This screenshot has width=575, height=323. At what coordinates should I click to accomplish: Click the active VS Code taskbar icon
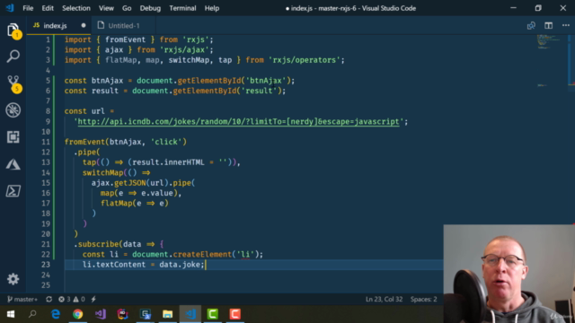coord(190,314)
